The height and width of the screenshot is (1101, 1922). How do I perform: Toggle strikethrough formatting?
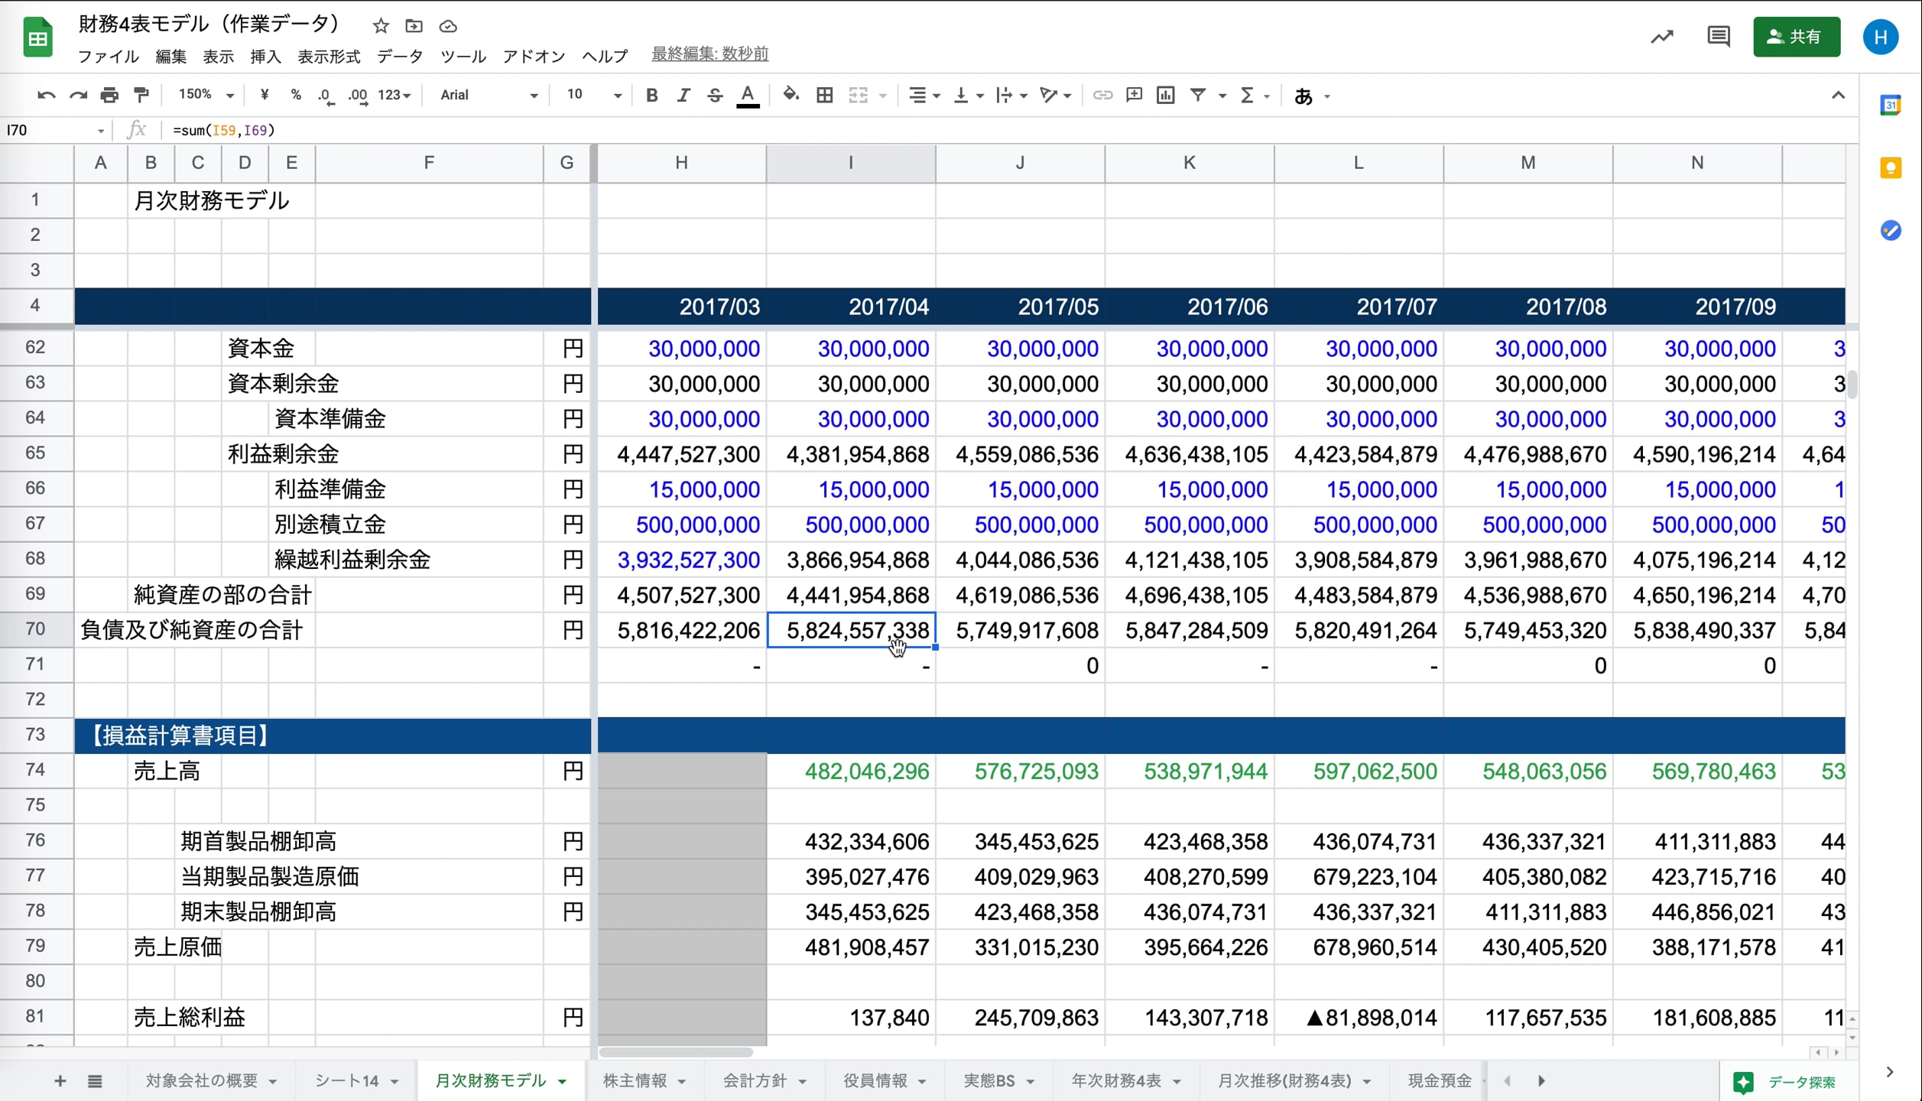(x=715, y=96)
